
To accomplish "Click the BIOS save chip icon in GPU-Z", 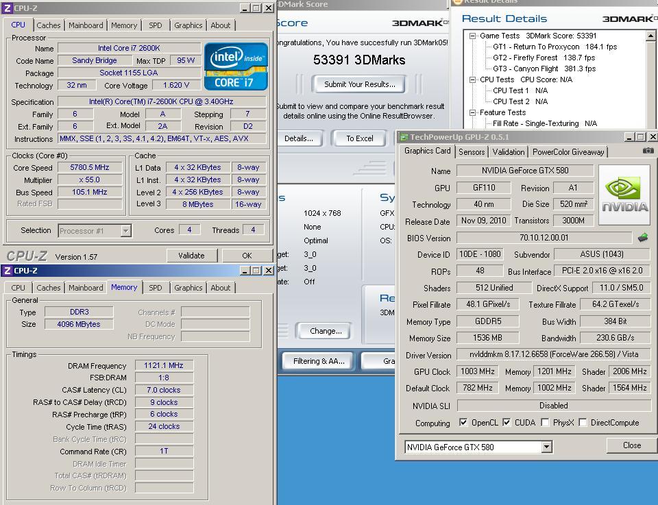I will (642, 238).
